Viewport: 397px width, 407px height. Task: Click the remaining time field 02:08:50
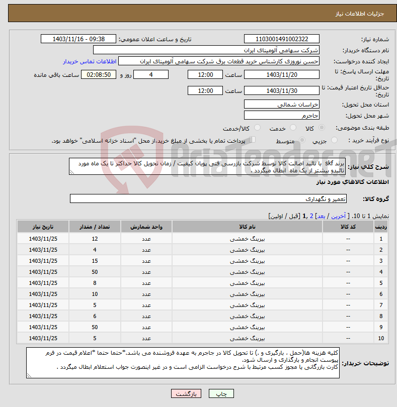coord(99,75)
